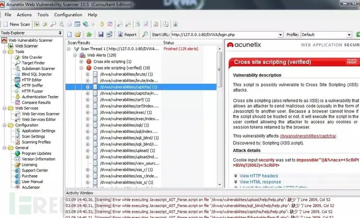This screenshot has height=218, width=360.
Task: Click the Purchase entry
Action: (29, 176)
